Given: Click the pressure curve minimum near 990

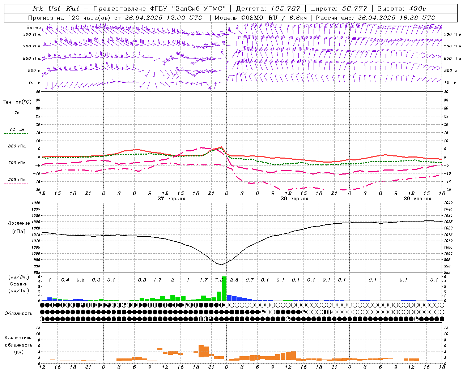Looking at the screenshot, I should pos(221,265).
